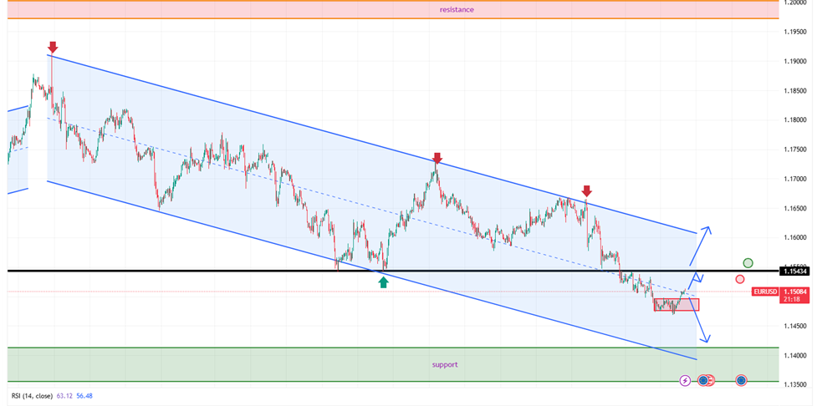Click the red down arrow at the leftmost channel peak
Viewport: 817px width, 406px height.
(53, 47)
